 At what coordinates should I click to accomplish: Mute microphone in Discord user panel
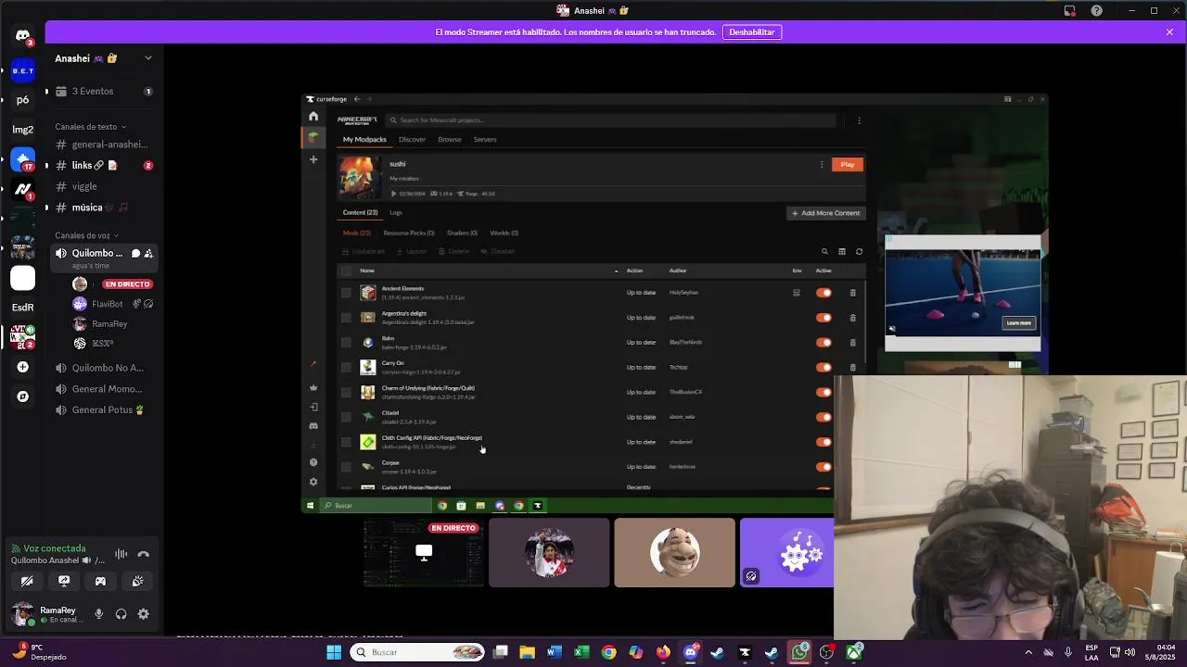98,613
